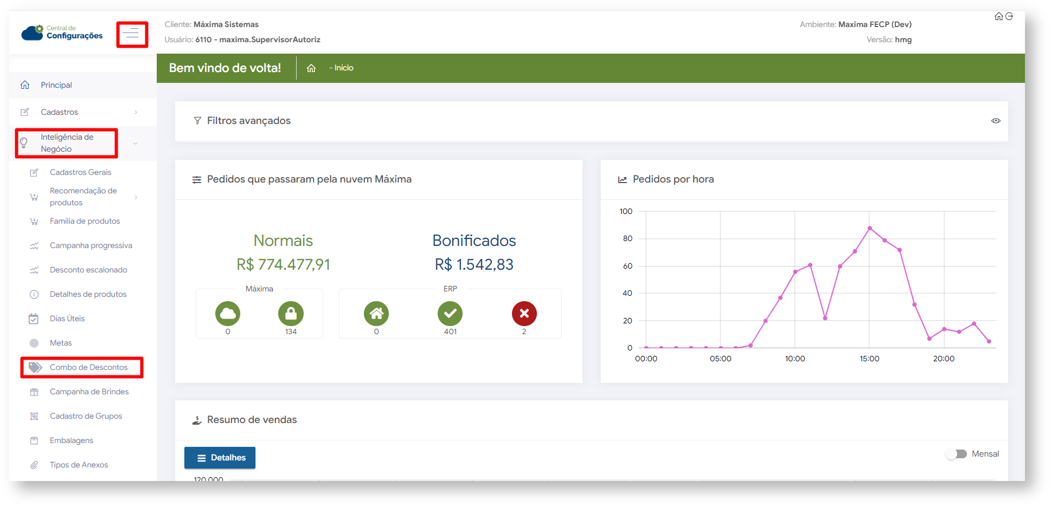Expand the Cadastros menu chevron
This screenshot has height=507, width=1051.
tap(136, 112)
